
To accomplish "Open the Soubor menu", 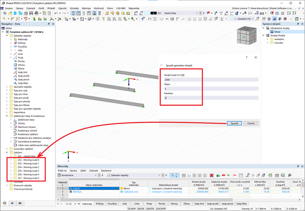I will pyautogui.click(x=9, y=8).
